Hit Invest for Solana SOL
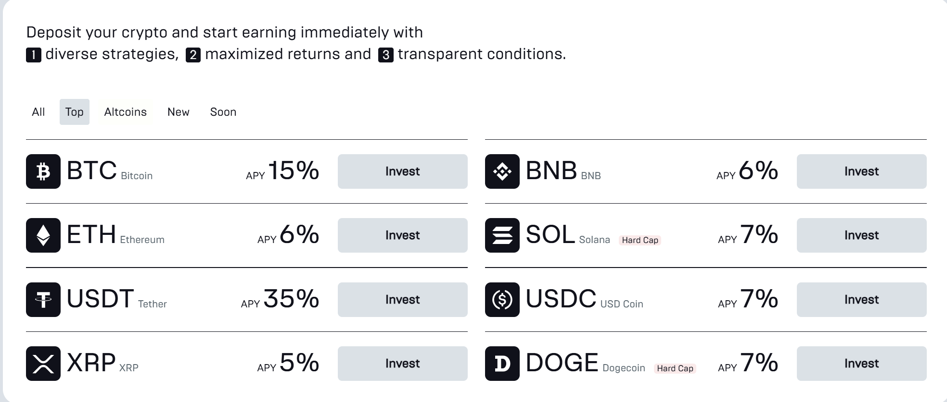 861,235
